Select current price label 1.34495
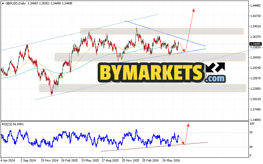The image size is (263, 164). pos(255,44)
